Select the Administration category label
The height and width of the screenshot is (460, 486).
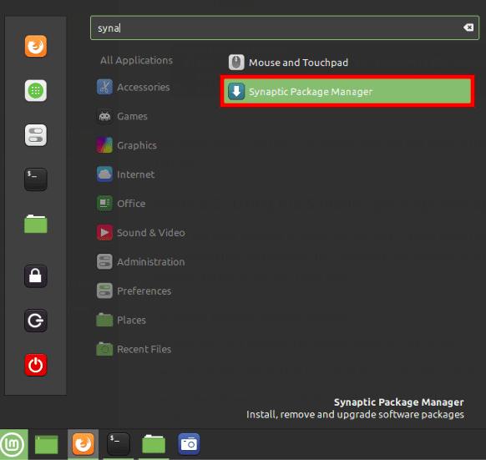[x=151, y=262]
